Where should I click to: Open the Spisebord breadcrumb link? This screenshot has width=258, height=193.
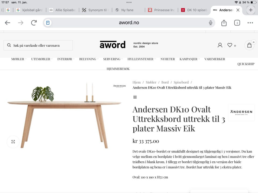[x=181, y=82]
